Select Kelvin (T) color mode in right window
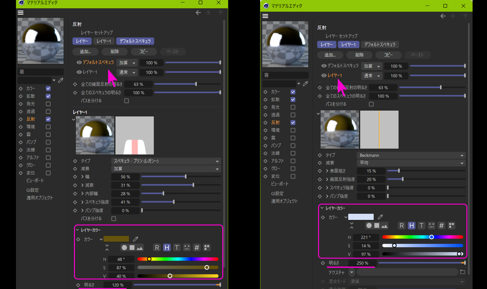Viewport: 487px width, 289px height. [x=422, y=226]
